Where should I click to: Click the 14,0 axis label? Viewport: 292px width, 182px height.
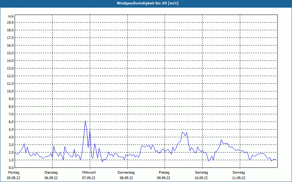(10, 60)
